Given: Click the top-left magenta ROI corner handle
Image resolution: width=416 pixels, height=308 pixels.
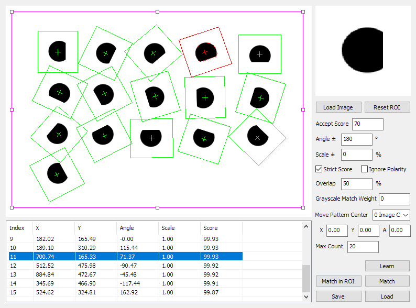Looking at the screenshot, I should point(12,12).
